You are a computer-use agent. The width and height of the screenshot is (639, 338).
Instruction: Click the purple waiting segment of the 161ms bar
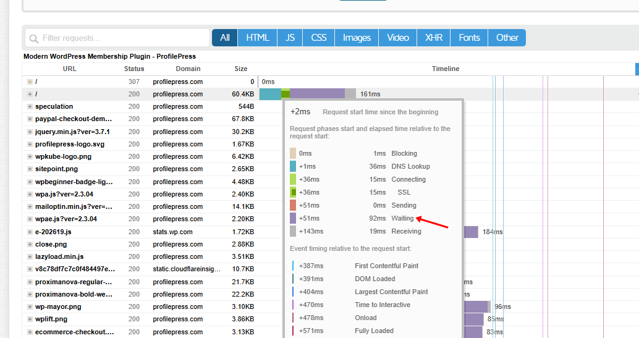(318, 94)
